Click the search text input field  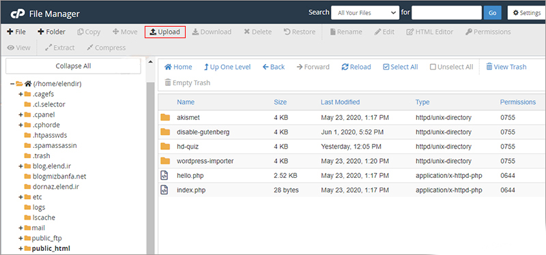pyautogui.click(x=446, y=13)
